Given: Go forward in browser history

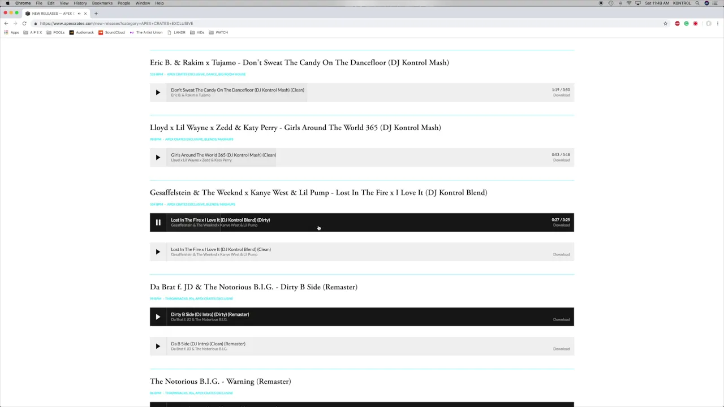Looking at the screenshot, I should (x=15, y=23).
